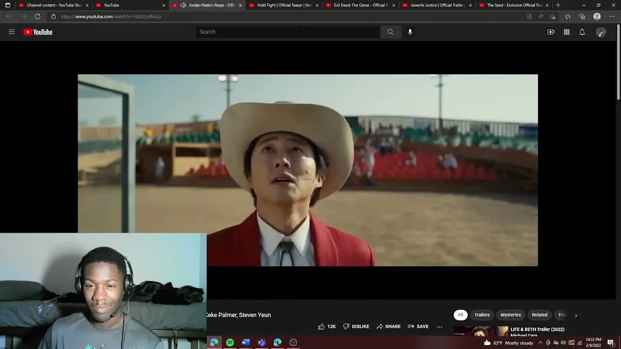The image size is (621, 349).
Task: Click the Steven Yeun text under video
Action: [x=255, y=315]
